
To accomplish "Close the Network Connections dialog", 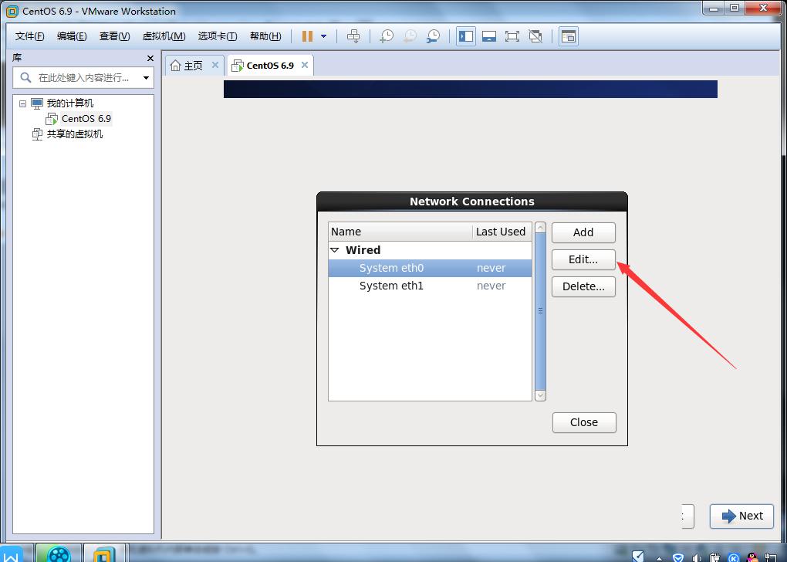I will point(584,422).
